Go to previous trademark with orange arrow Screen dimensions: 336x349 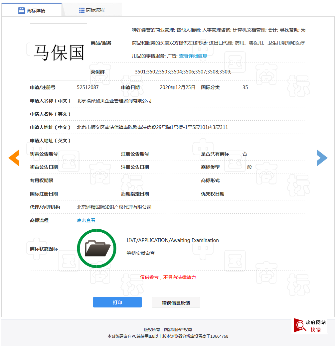click(14, 158)
